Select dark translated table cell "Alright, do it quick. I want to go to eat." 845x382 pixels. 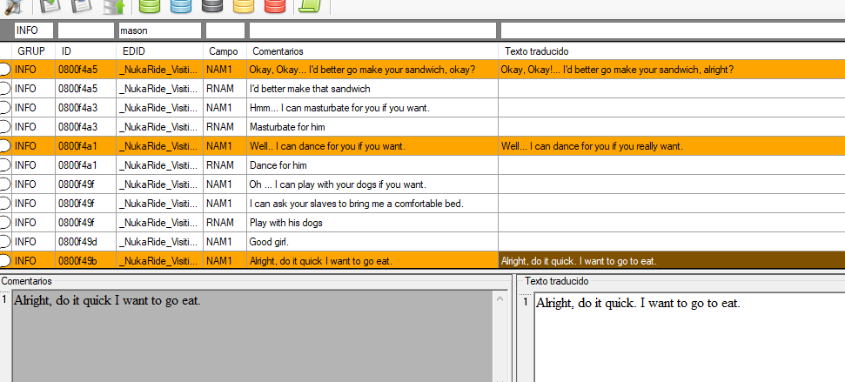pyautogui.click(x=672, y=261)
